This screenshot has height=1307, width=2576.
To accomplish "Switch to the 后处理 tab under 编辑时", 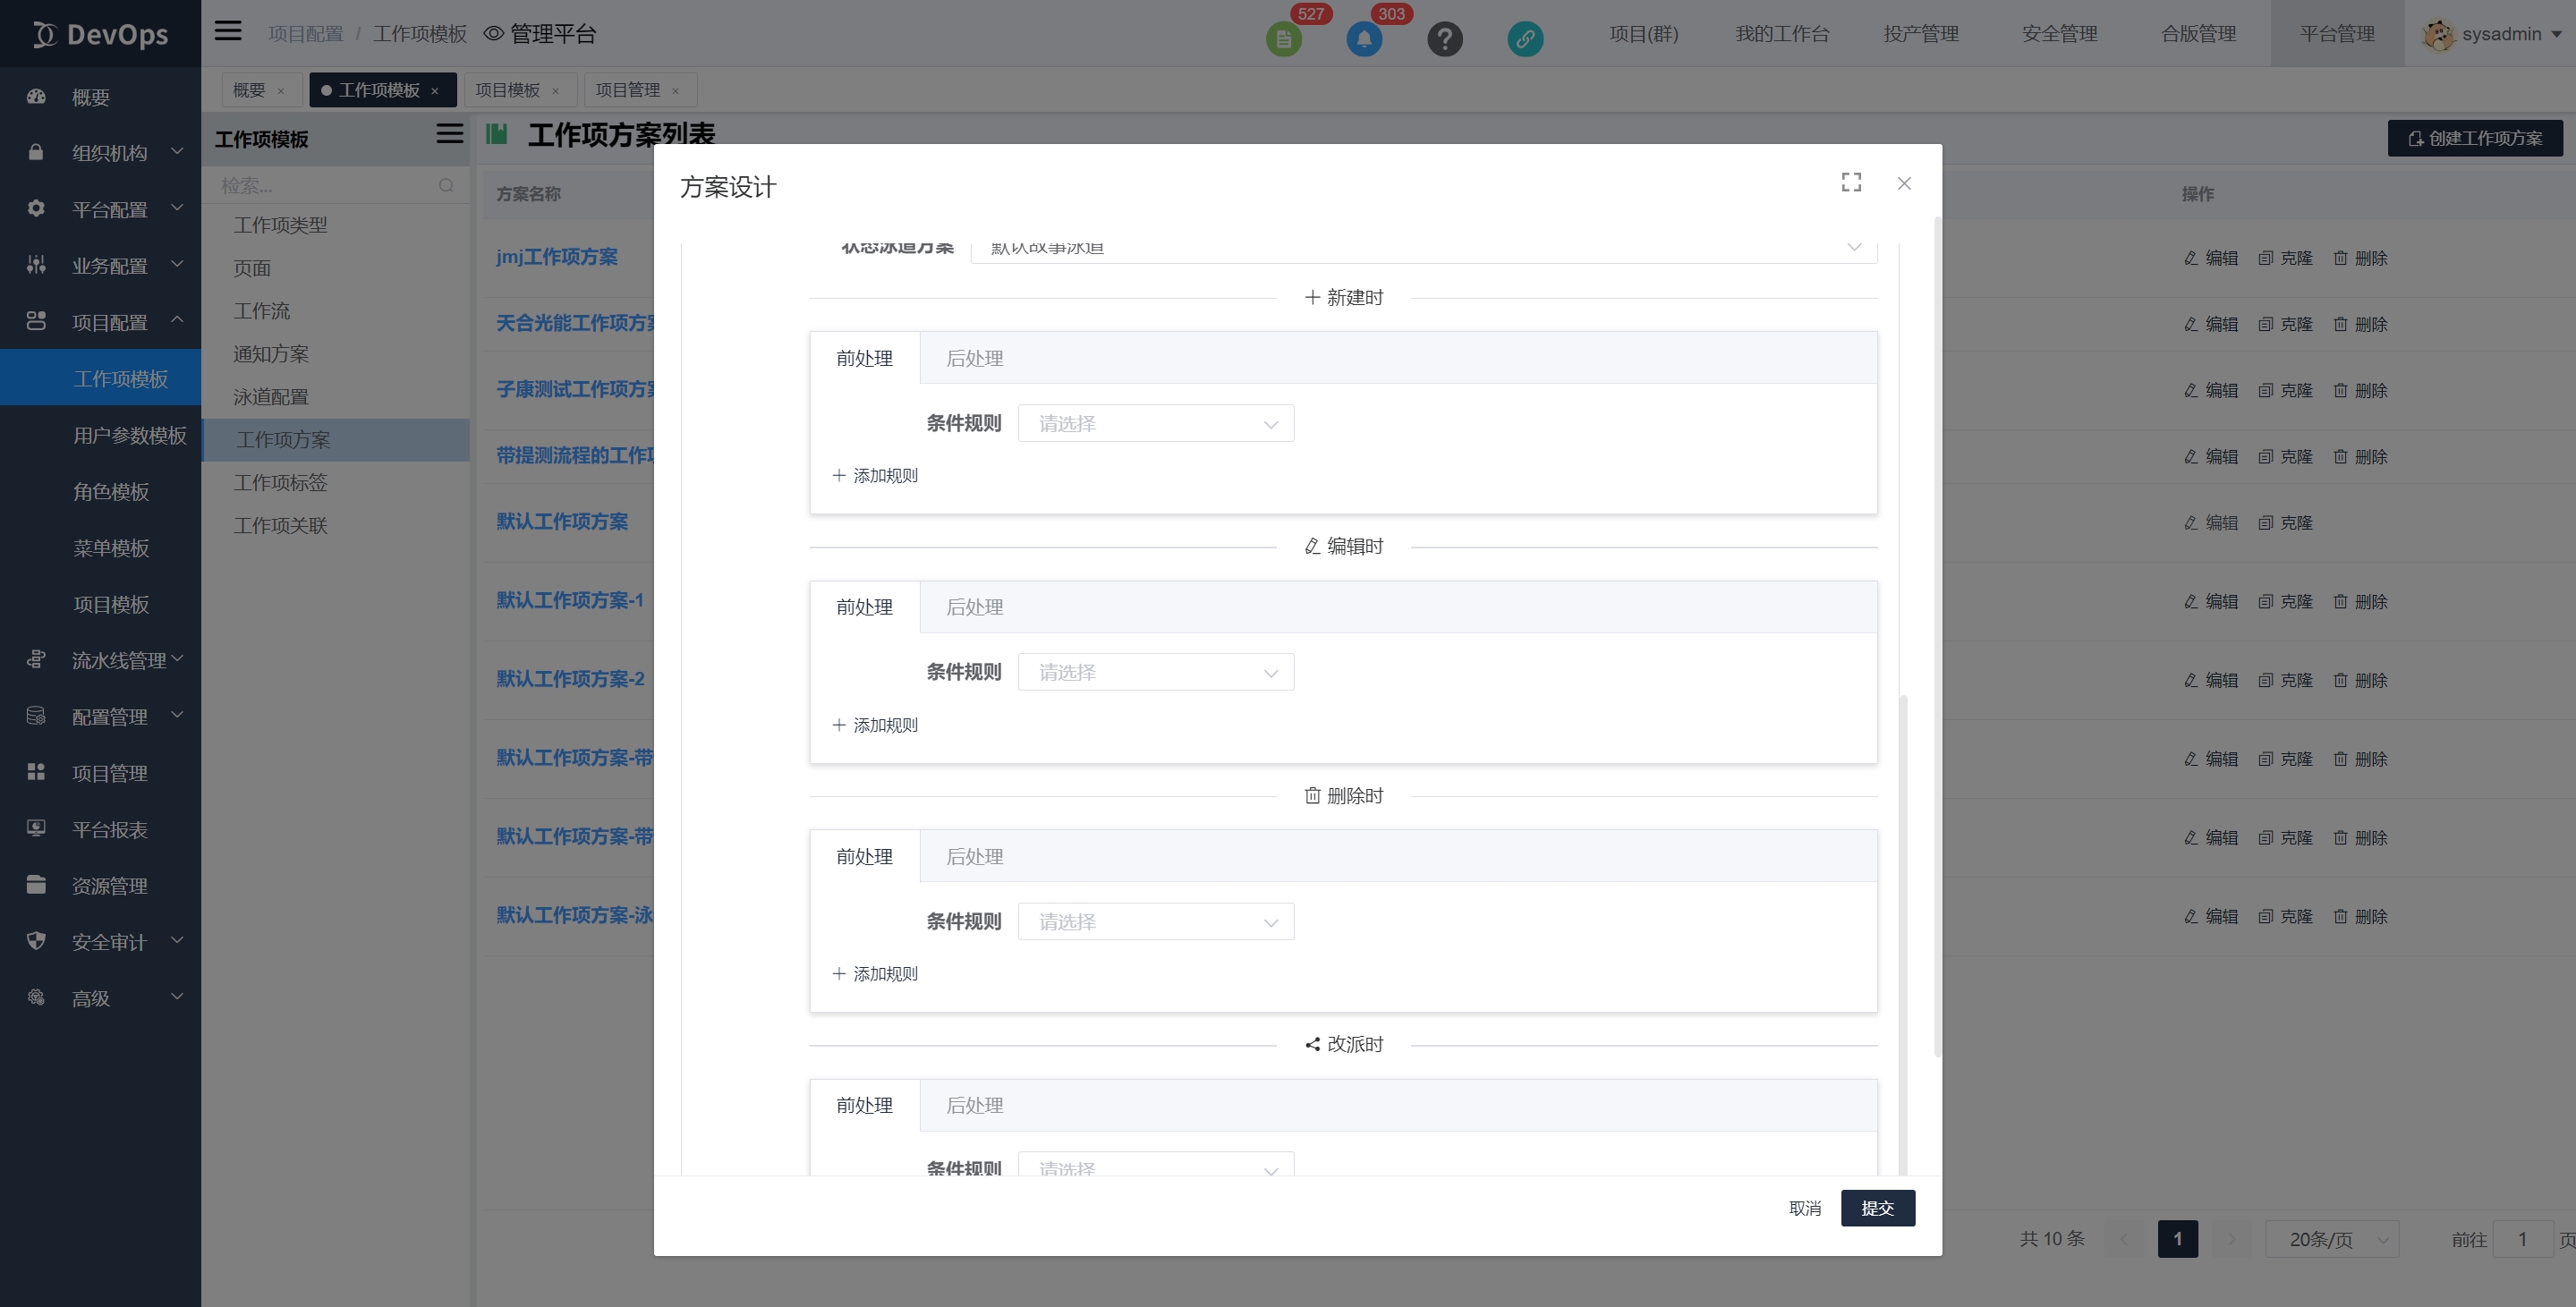I will point(974,607).
